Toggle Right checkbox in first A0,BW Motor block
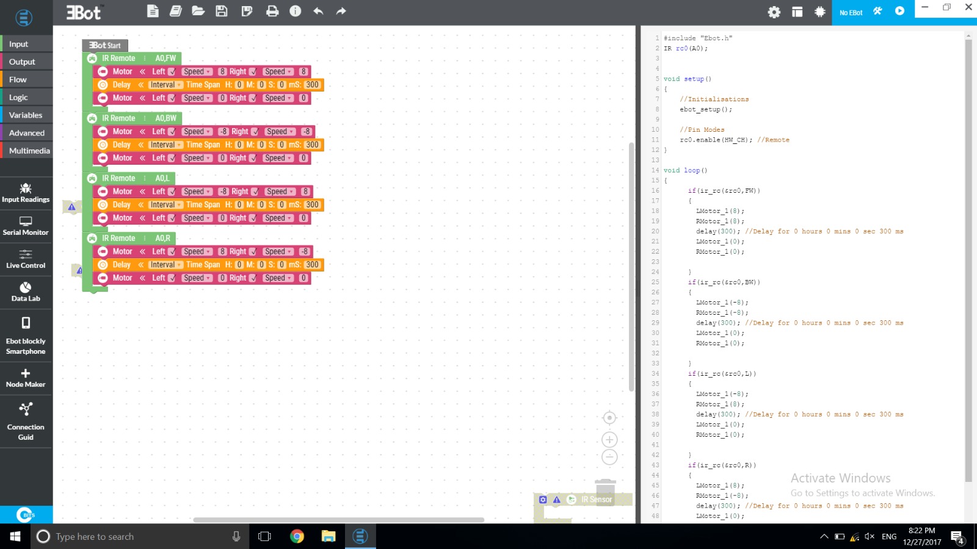Image resolution: width=977 pixels, height=549 pixels. [255, 132]
